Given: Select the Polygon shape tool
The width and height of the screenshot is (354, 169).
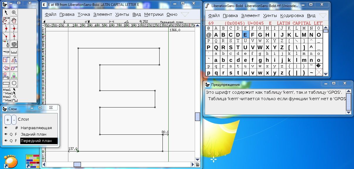Looking at the screenshot, I should tap(14, 83).
